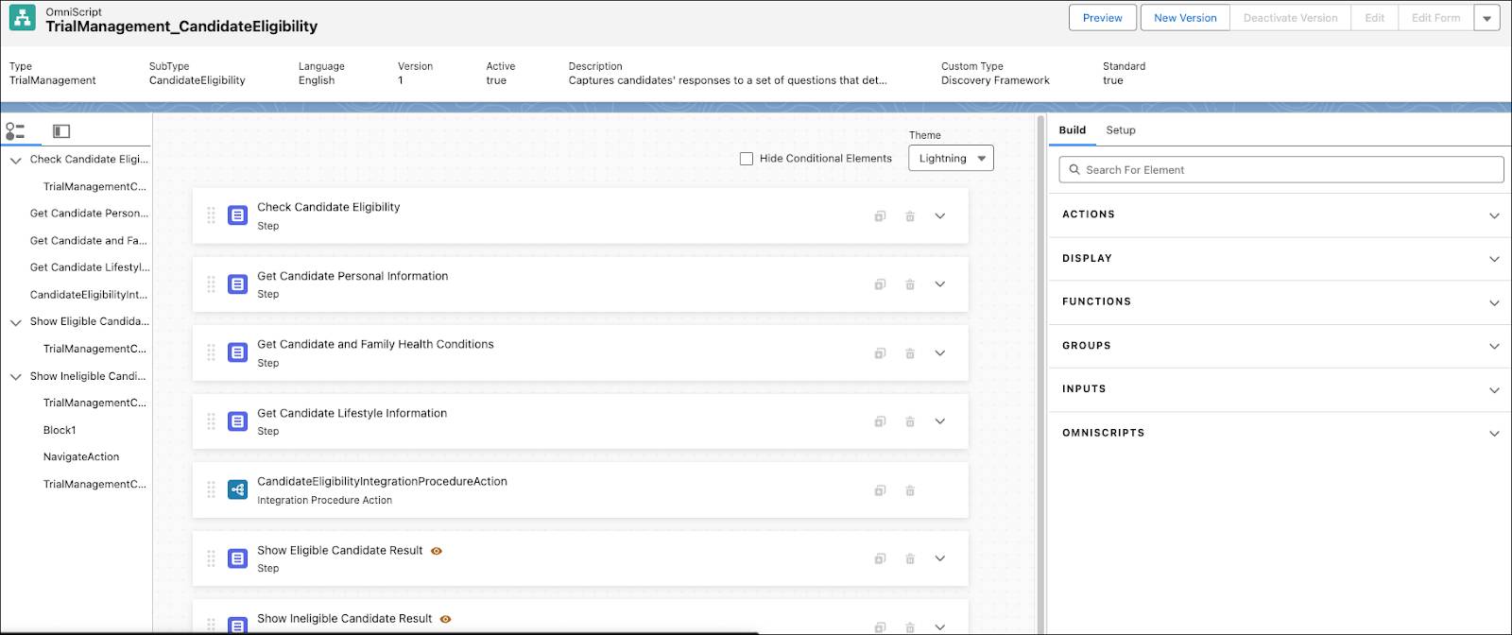Collapse Show Ineligible Candi... tree node
This screenshot has height=635, width=1512.
click(x=16, y=376)
